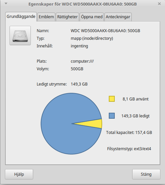Click the Typ: label
This screenshot has width=165, height=185.
click(40, 38)
